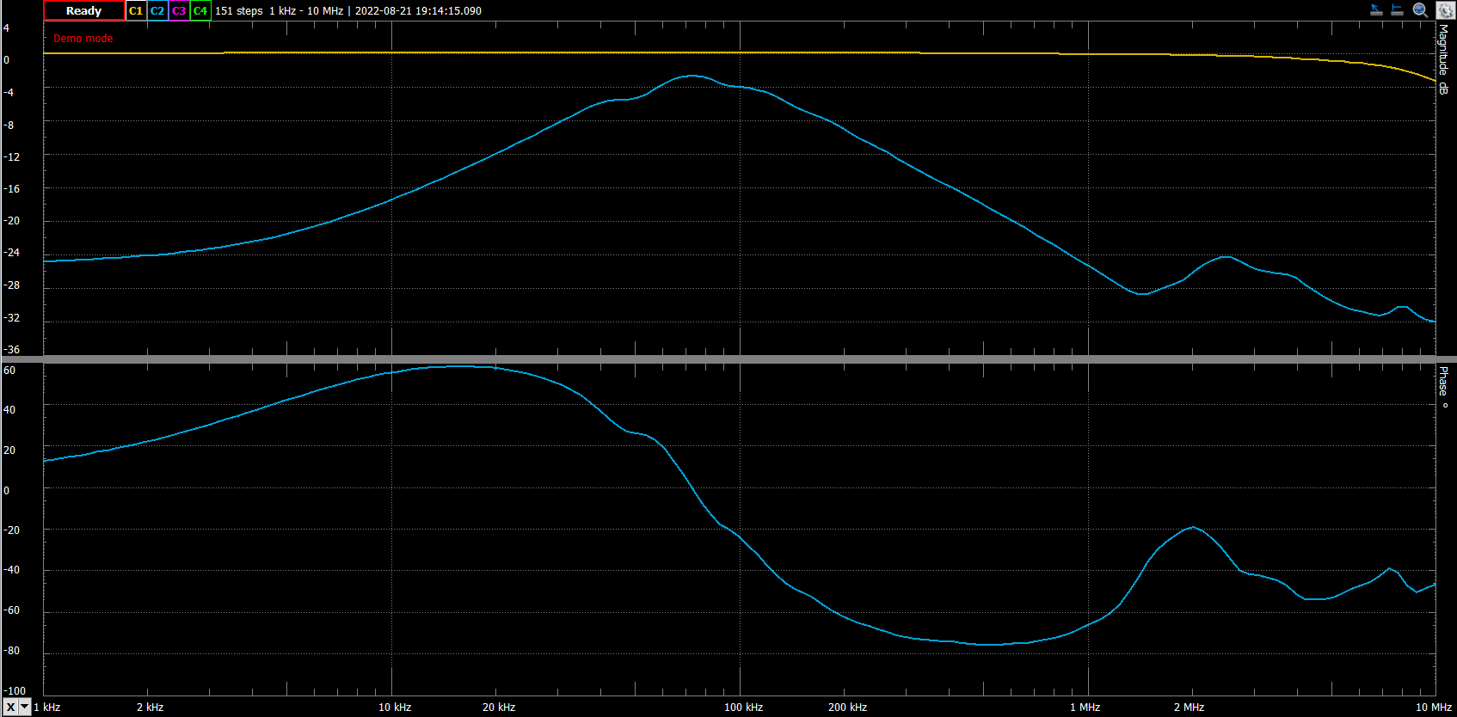
Task: Toggle channel C3 magenta trace
Action: pyautogui.click(x=179, y=11)
